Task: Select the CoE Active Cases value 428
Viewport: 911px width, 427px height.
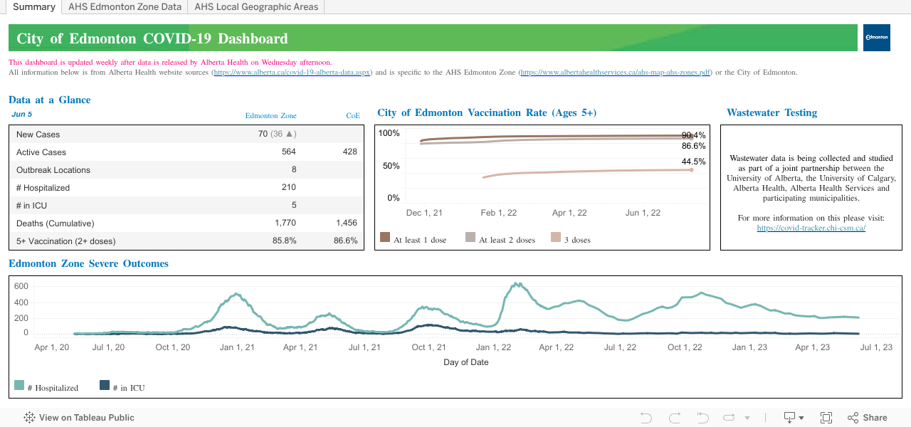Action: click(349, 152)
